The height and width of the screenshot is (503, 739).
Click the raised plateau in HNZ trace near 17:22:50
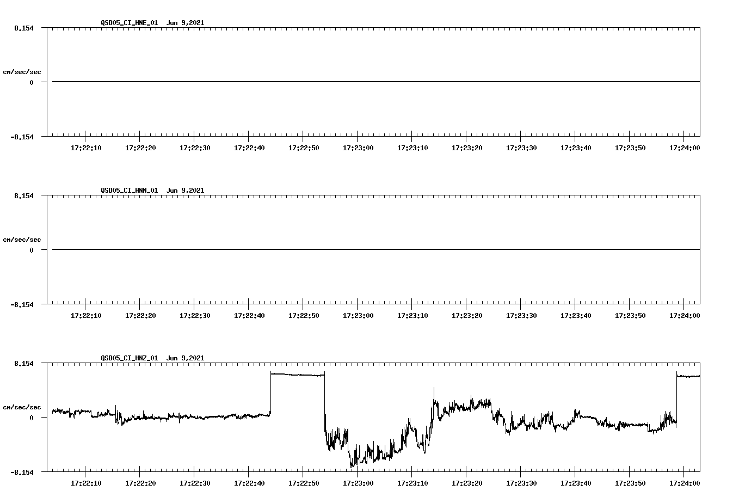(x=298, y=375)
